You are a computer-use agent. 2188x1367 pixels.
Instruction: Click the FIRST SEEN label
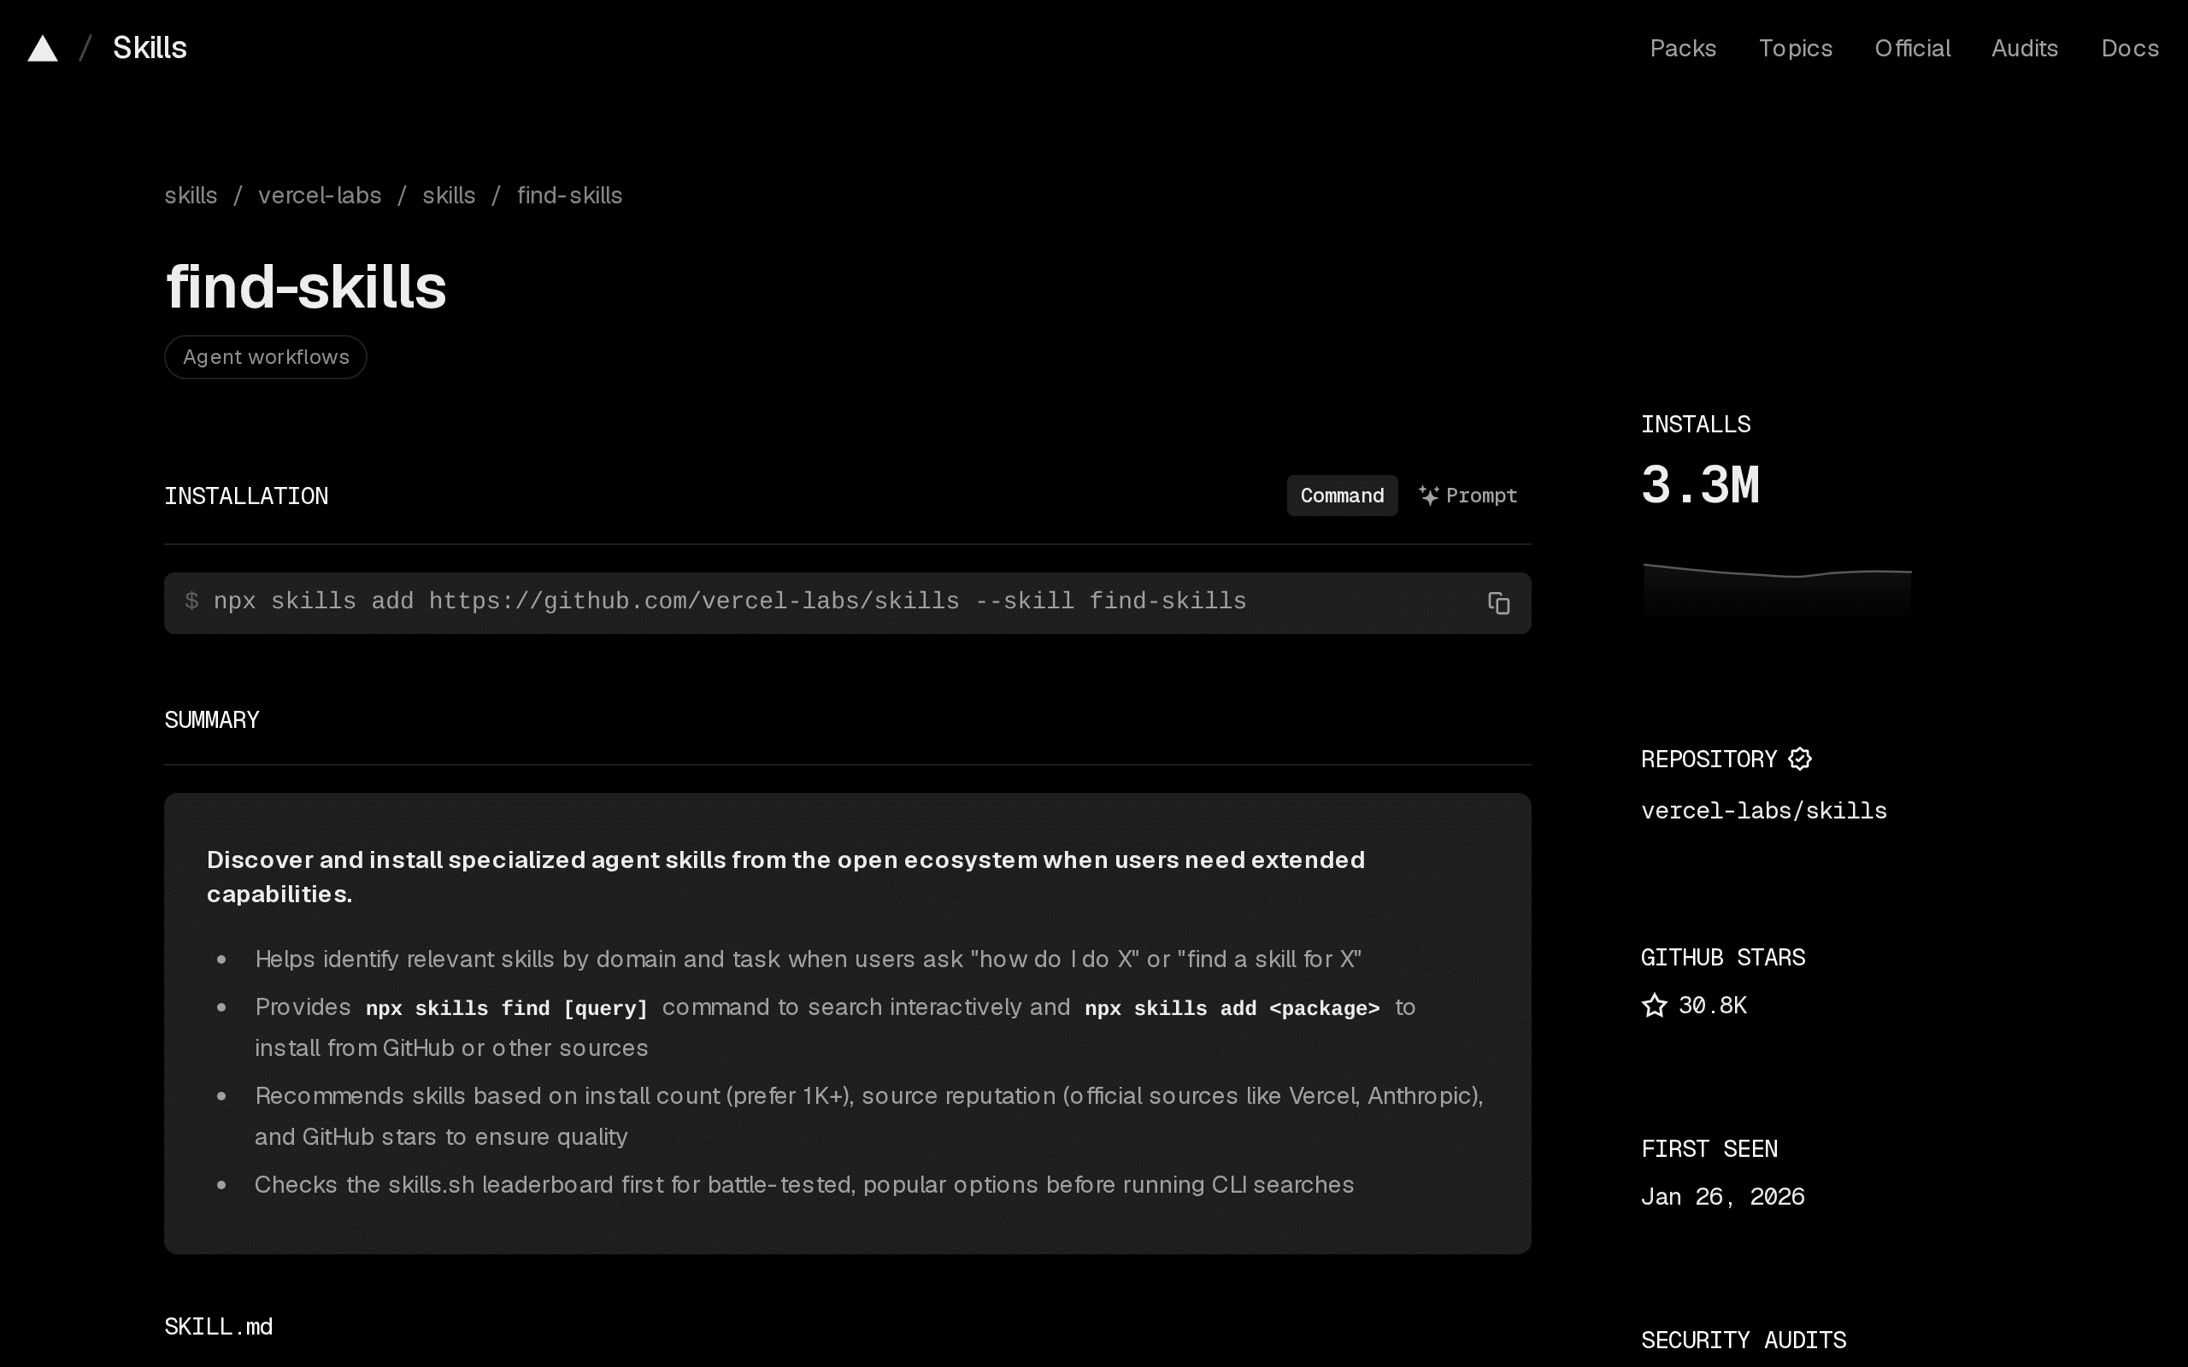click(x=1709, y=1148)
